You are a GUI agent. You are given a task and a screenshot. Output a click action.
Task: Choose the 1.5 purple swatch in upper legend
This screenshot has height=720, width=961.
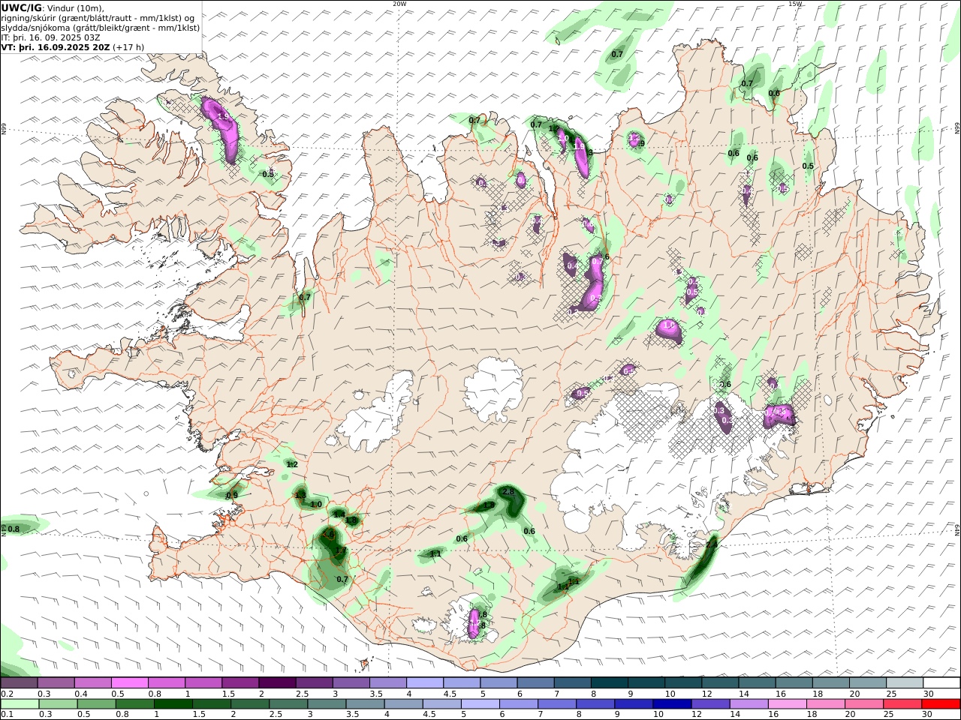239,683
